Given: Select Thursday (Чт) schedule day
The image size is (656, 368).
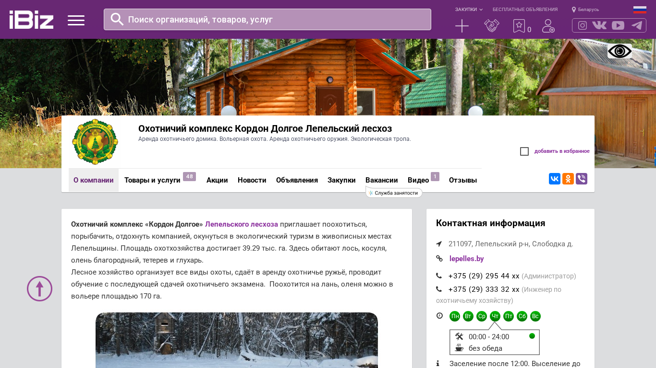Looking at the screenshot, I should point(495,316).
